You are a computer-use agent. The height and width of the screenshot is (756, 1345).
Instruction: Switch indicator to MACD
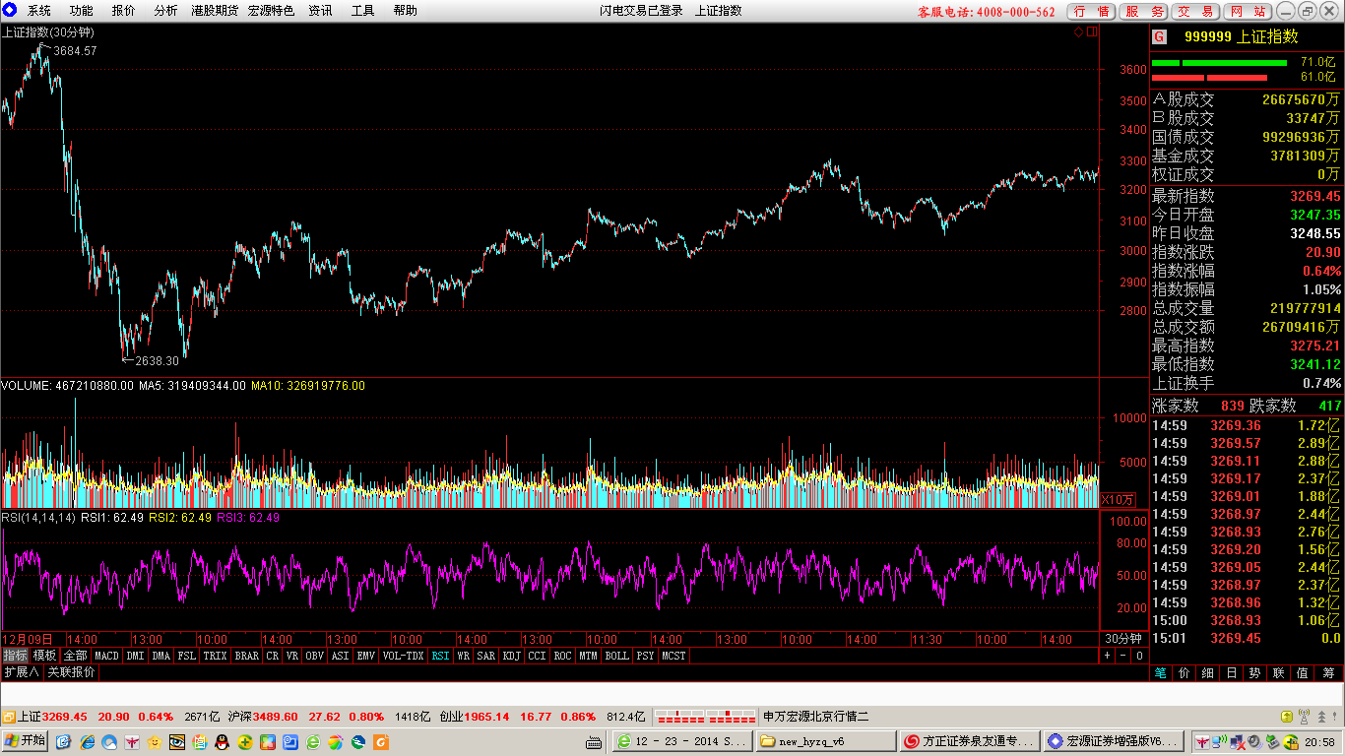point(106,656)
